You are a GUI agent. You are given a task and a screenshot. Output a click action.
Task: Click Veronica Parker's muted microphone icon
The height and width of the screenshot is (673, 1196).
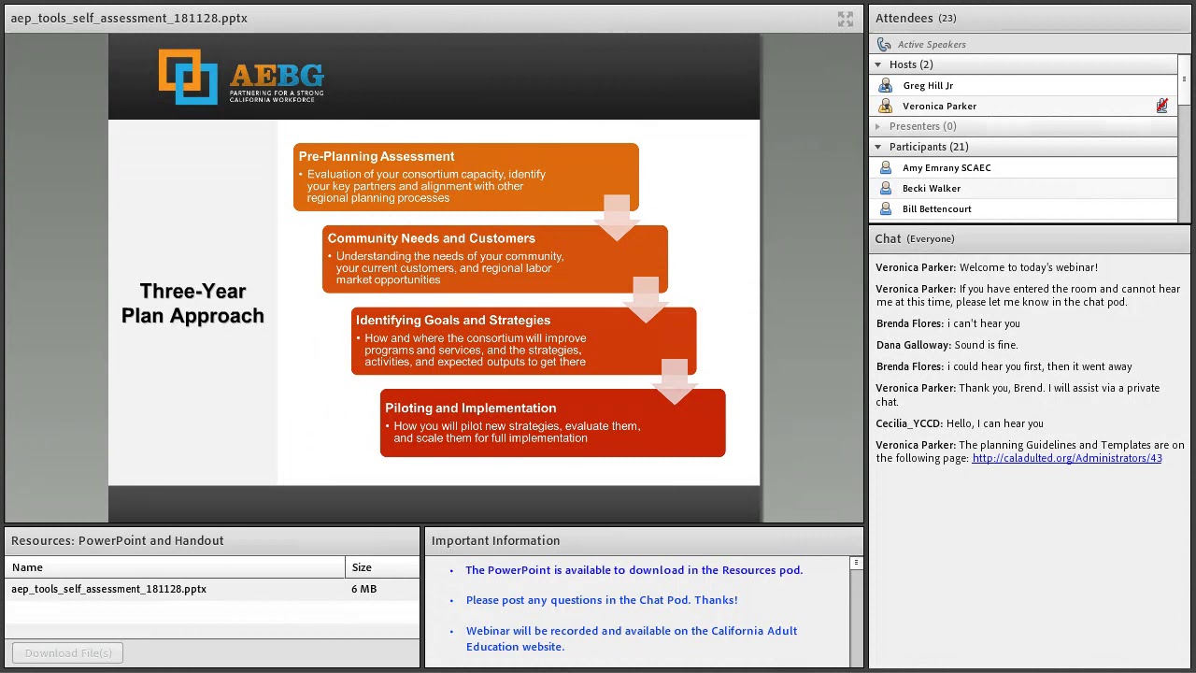pyautogui.click(x=1161, y=106)
